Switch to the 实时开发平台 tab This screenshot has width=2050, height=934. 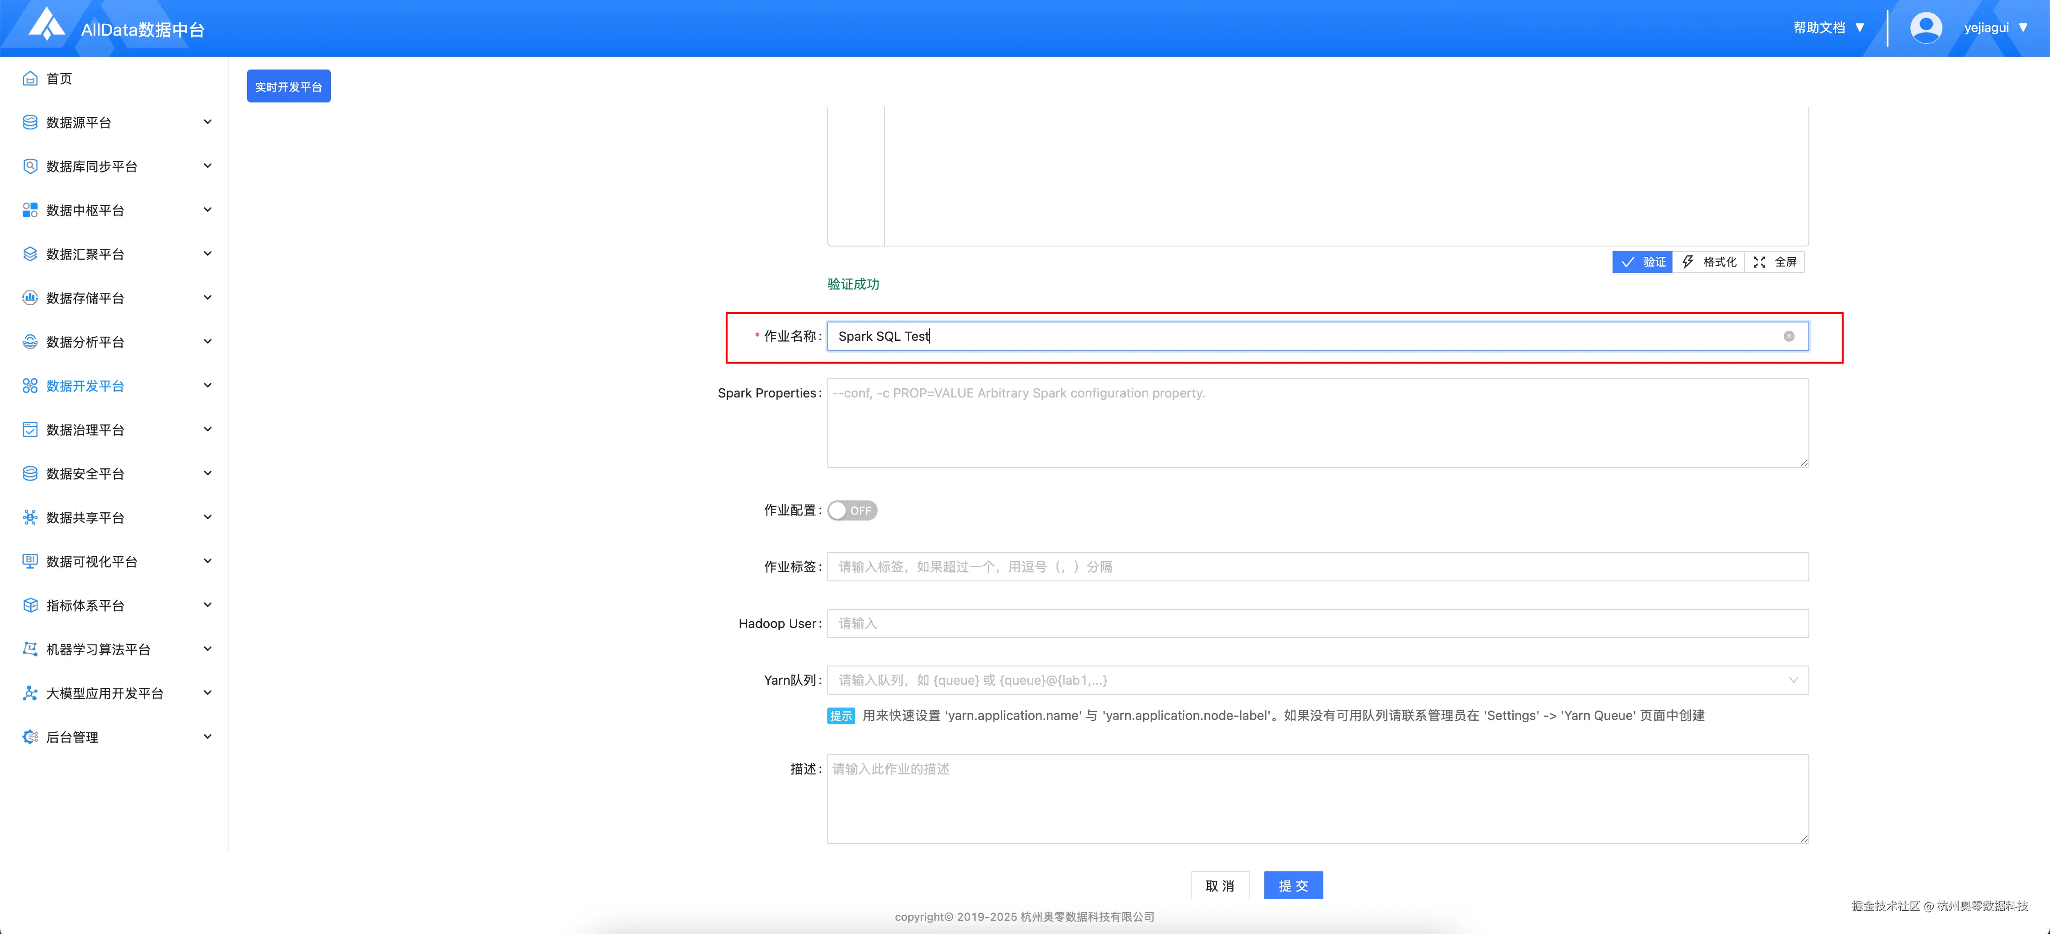[x=289, y=87]
